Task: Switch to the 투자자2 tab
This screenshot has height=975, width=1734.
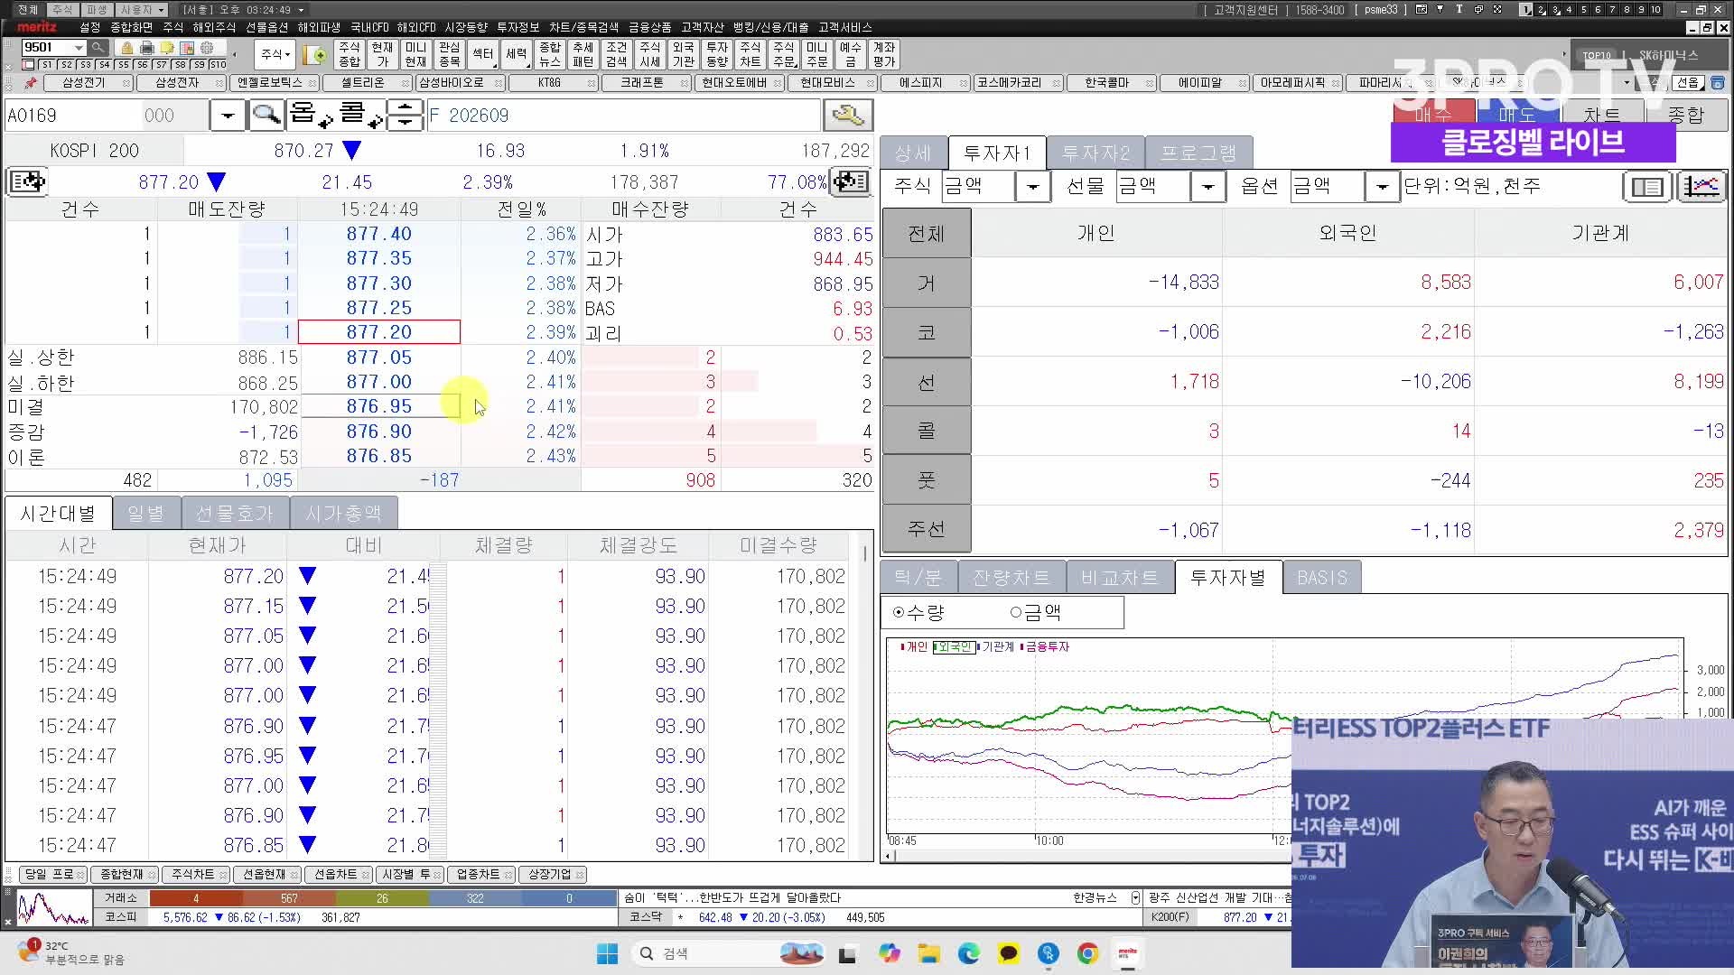Action: [1095, 153]
